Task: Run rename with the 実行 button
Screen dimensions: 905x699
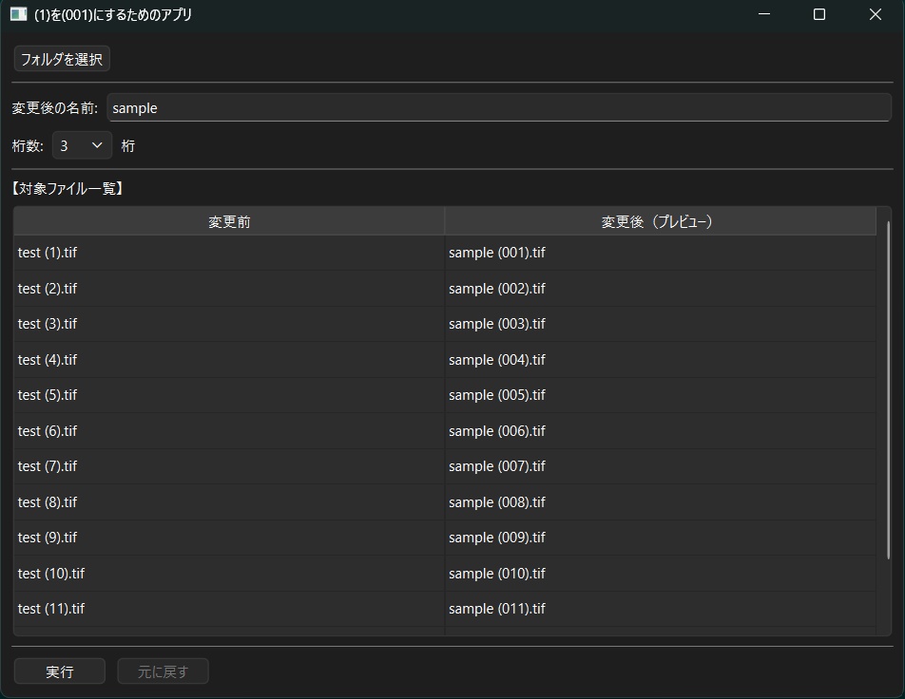Action: click(60, 671)
